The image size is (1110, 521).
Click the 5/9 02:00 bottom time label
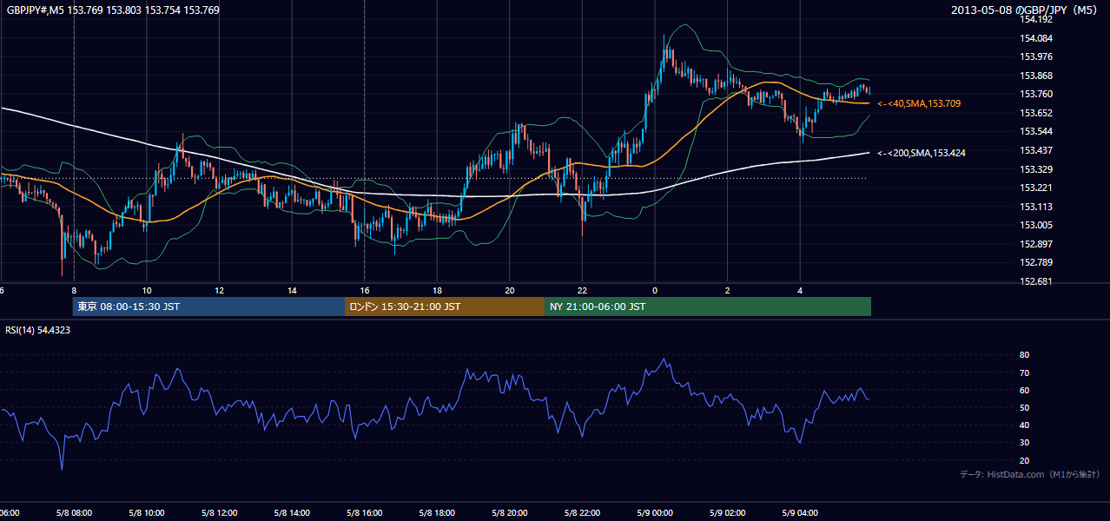pos(727,513)
